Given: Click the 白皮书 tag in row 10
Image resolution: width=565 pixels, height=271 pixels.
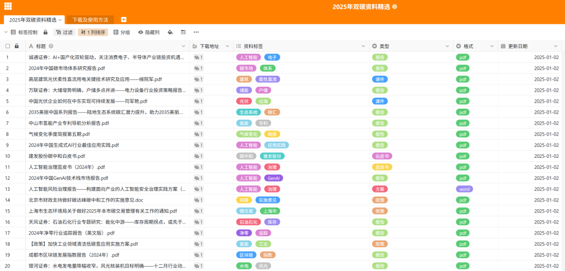Looking at the screenshot, I should click(382, 156).
